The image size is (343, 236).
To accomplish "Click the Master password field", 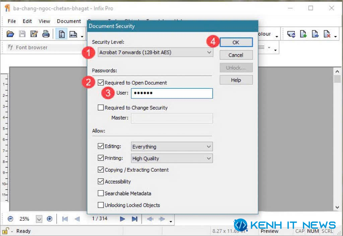I will (172, 118).
